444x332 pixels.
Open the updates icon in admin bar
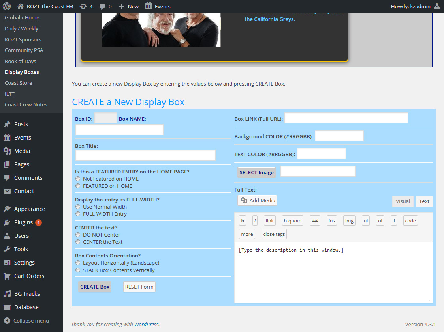pyautogui.click(x=83, y=6)
